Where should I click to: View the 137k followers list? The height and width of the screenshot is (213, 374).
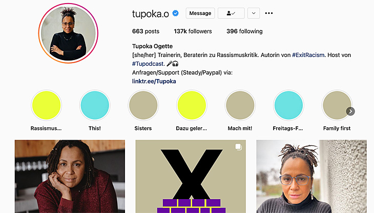point(193,31)
